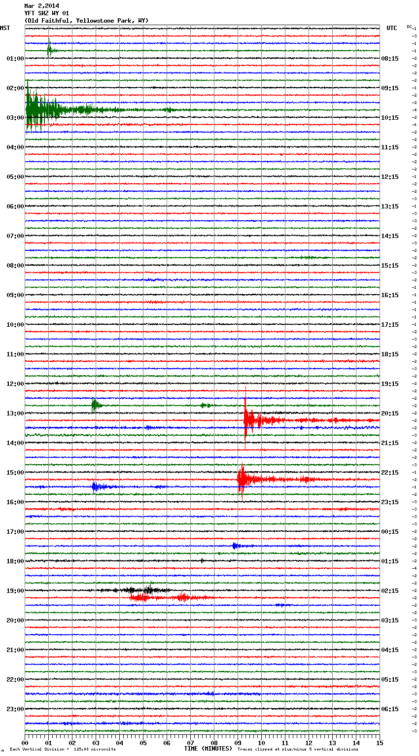Click the "06:15" UTC time label
This screenshot has height=756, width=419.
[x=390, y=709]
